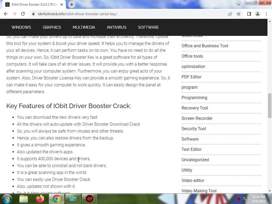Click 'You can easily use Driver Booster Crack'

point(53,179)
